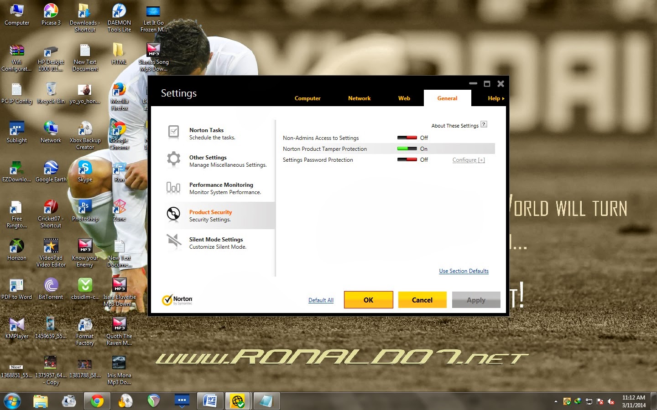
Task: Select the Horizon desktop icon
Action: [17, 250]
